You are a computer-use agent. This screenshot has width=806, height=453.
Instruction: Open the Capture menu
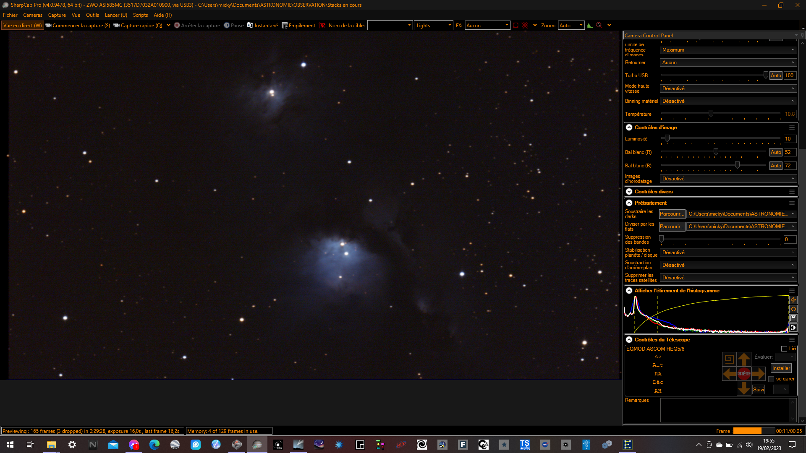click(57, 15)
